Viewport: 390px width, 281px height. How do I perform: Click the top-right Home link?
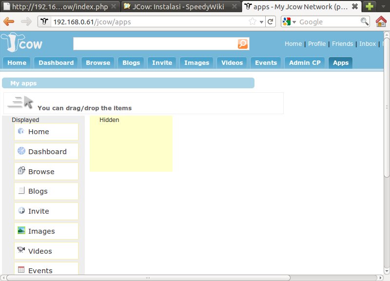coord(293,44)
